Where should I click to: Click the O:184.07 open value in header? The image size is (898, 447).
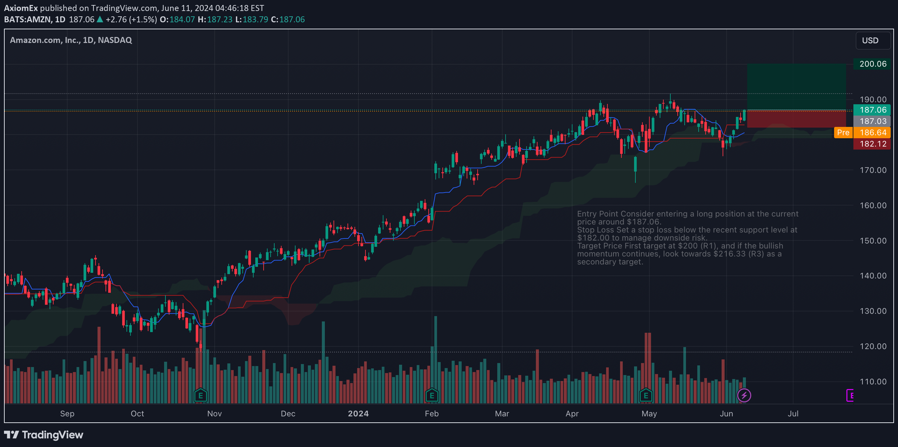pos(177,20)
